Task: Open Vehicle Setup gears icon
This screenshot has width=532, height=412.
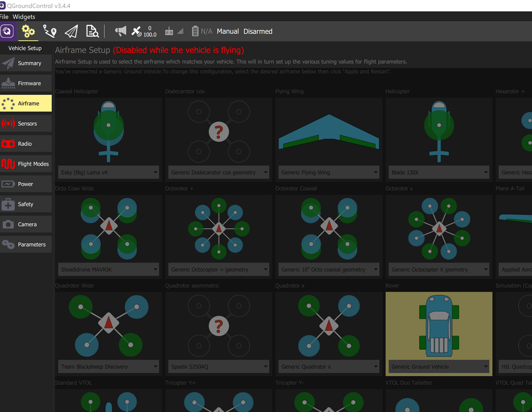Action: [x=28, y=31]
